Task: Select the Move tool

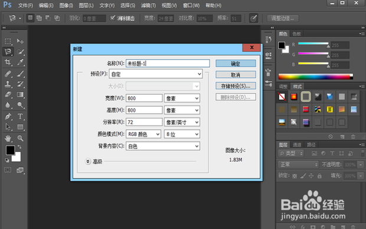Action: coord(20,41)
